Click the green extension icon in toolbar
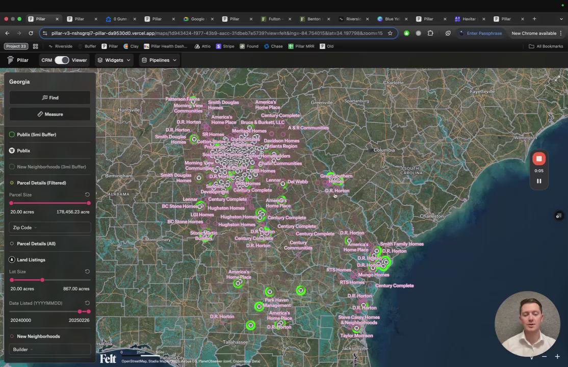 pos(406,33)
